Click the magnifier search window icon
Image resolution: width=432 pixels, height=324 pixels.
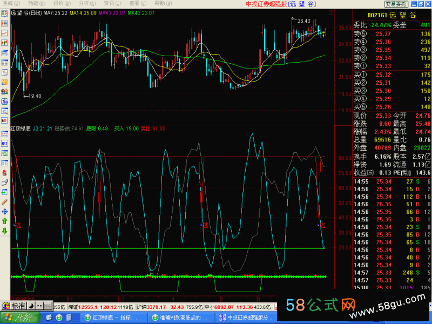point(4,111)
